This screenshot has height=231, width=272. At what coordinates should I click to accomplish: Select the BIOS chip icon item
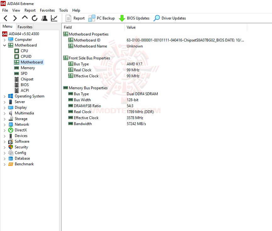[17, 85]
